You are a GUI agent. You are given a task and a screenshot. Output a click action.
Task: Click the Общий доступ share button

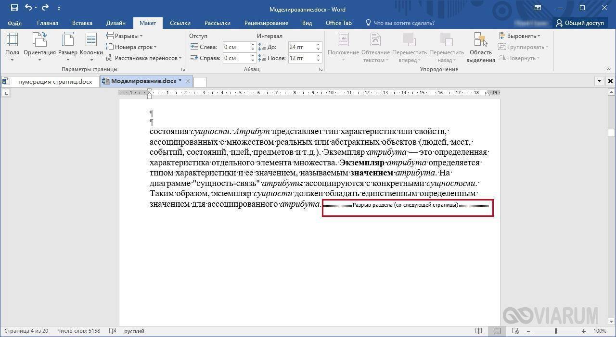point(579,23)
